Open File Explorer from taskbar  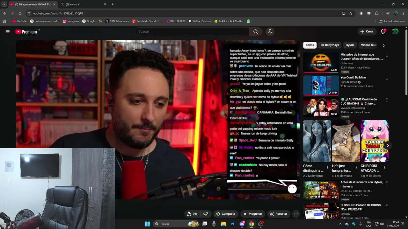(223, 224)
